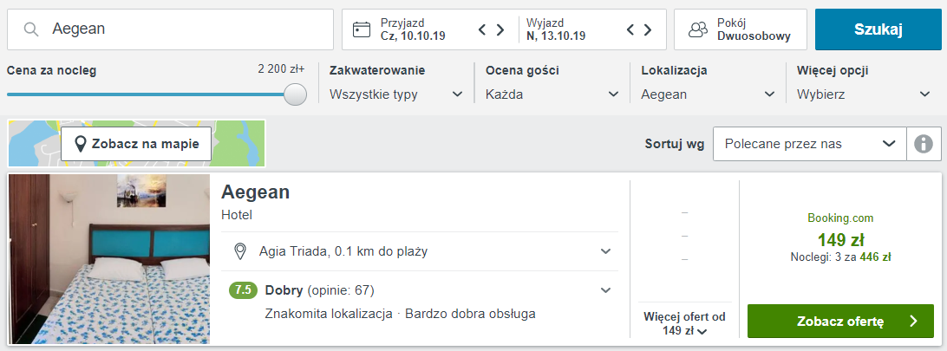Go to next check-in date

(x=500, y=29)
